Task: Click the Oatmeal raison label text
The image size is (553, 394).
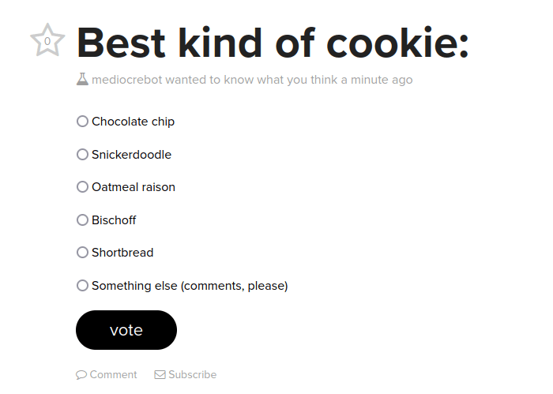Action: tap(134, 187)
